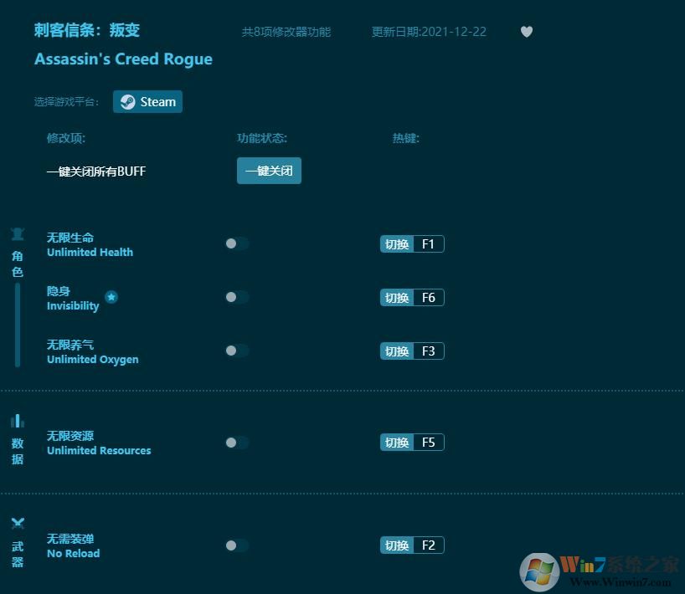
Task: Select the Steam platform icon
Action: [127, 101]
